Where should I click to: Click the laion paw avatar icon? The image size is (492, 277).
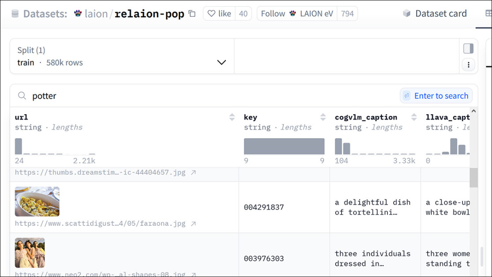click(x=77, y=13)
